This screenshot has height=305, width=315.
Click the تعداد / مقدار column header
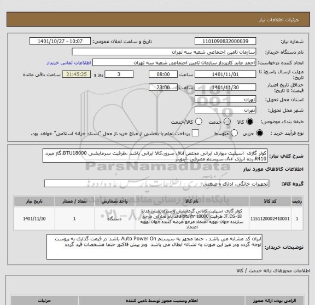[x=74, y=201]
